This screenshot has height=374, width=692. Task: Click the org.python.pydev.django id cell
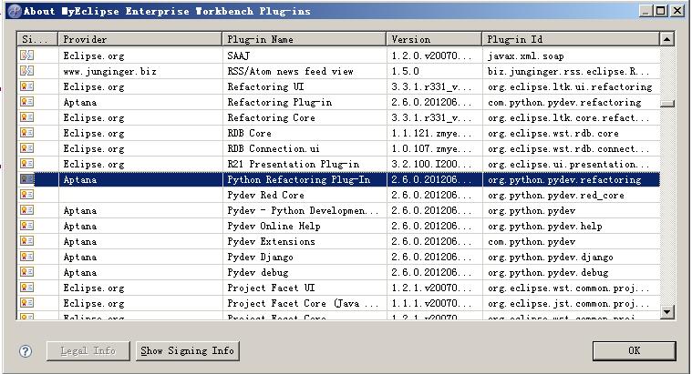click(x=571, y=257)
